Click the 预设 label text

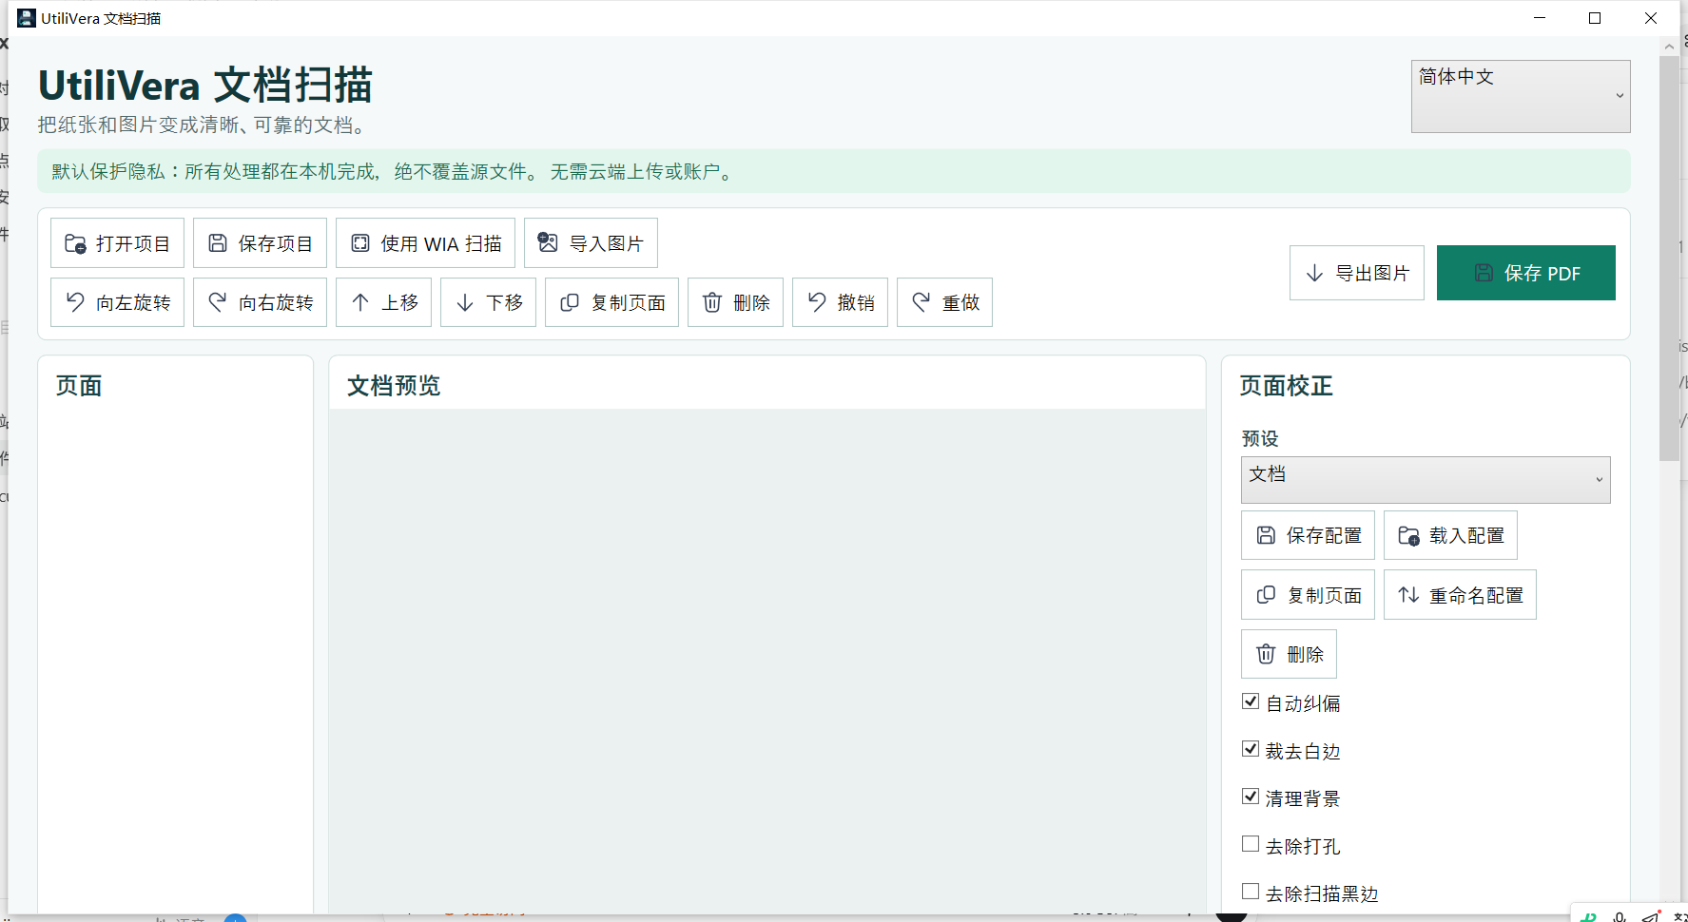click(x=1260, y=438)
